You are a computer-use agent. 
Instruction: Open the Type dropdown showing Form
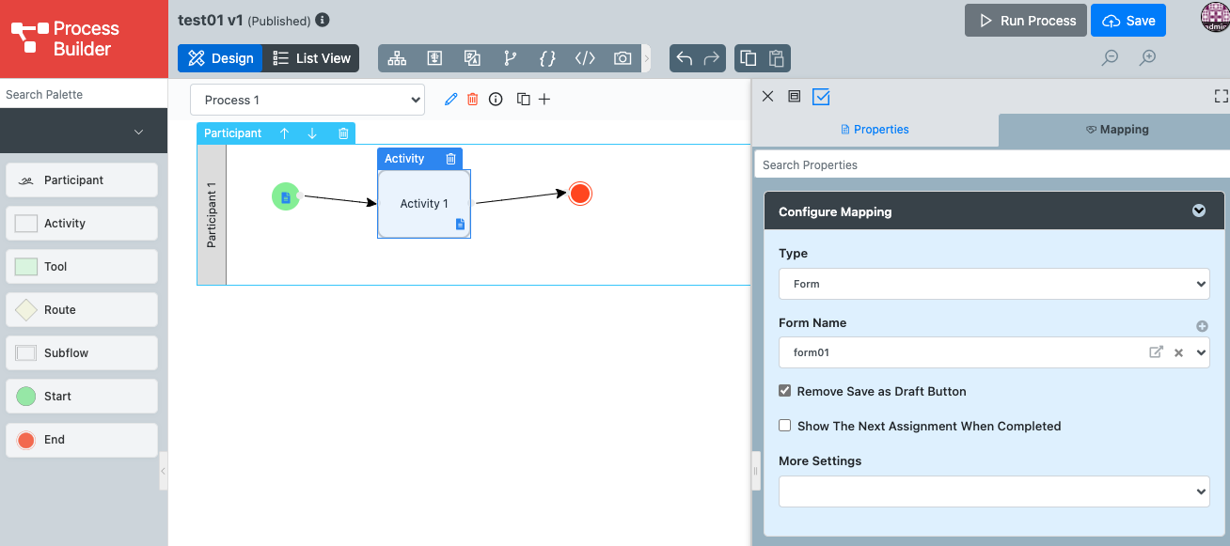pos(993,284)
